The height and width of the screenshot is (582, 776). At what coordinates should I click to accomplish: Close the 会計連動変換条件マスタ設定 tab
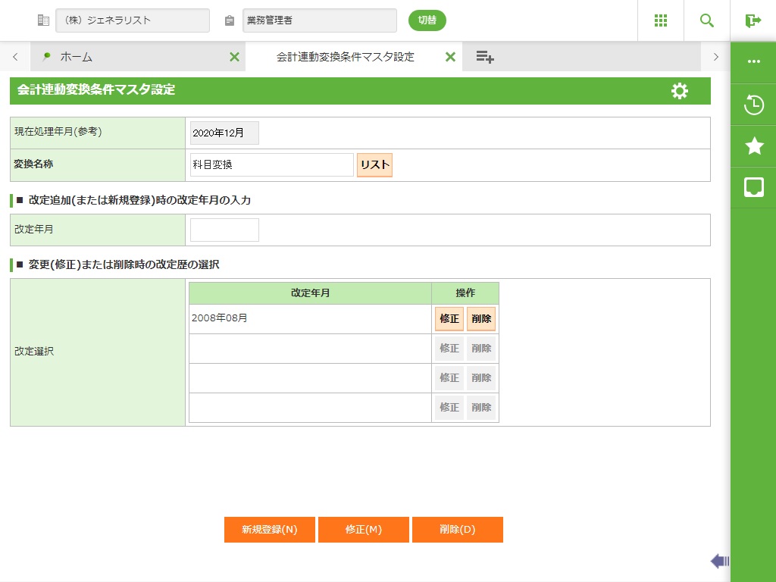pyautogui.click(x=450, y=57)
